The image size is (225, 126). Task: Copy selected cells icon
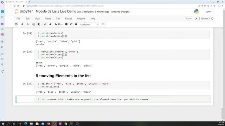(x=34, y=24)
